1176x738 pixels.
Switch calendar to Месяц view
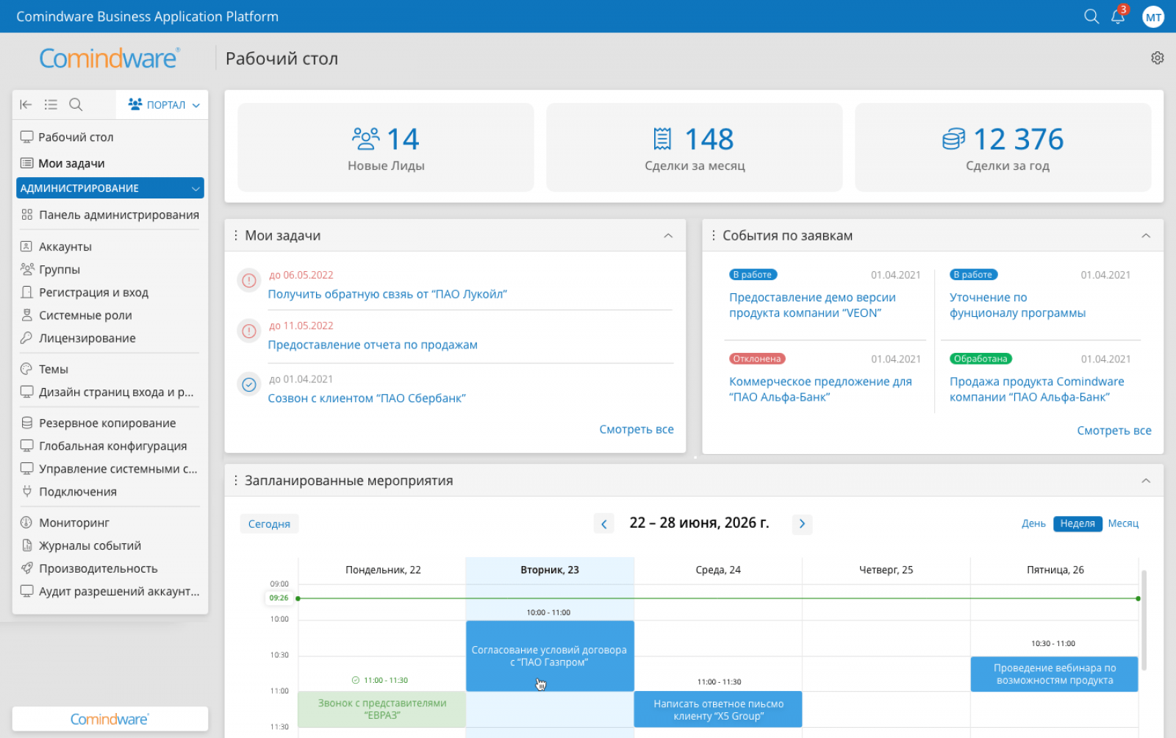click(1122, 523)
